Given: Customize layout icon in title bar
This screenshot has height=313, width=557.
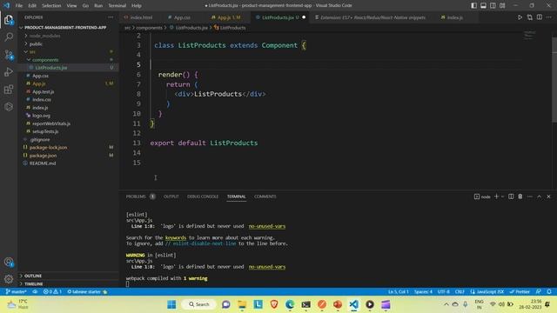Looking at the screenshot, I should point(502,5).
